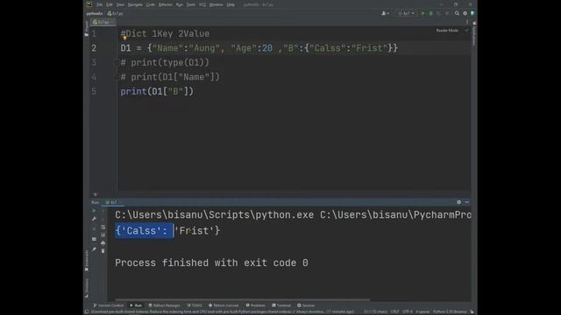This screenshot has height=315, width=561.
Task: Open the run configuration dropdown
Action: point(407,13)
